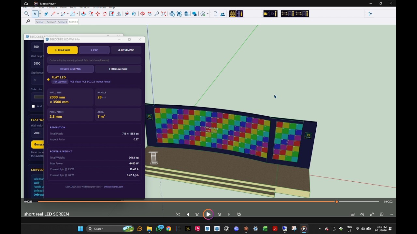The height and width of the screenshot is (234, 417).
Task: Open the new document page icon
Action: point(216,14)
